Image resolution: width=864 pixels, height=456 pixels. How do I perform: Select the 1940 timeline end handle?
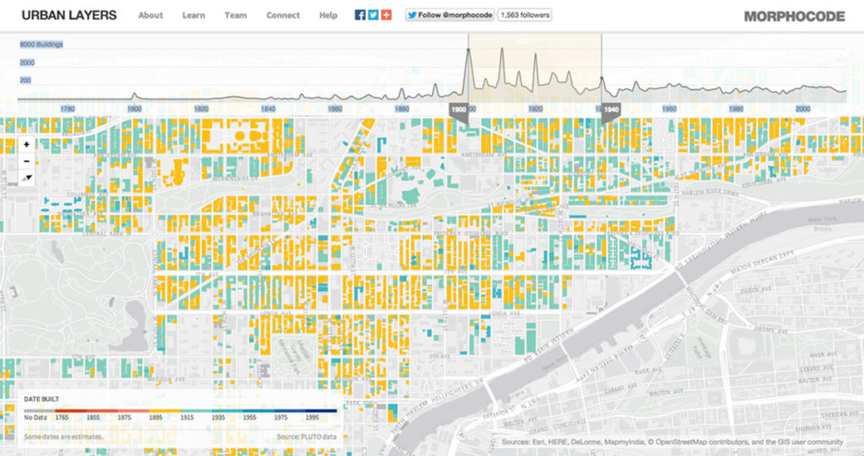pyautogui.click(x=611, y=110)
